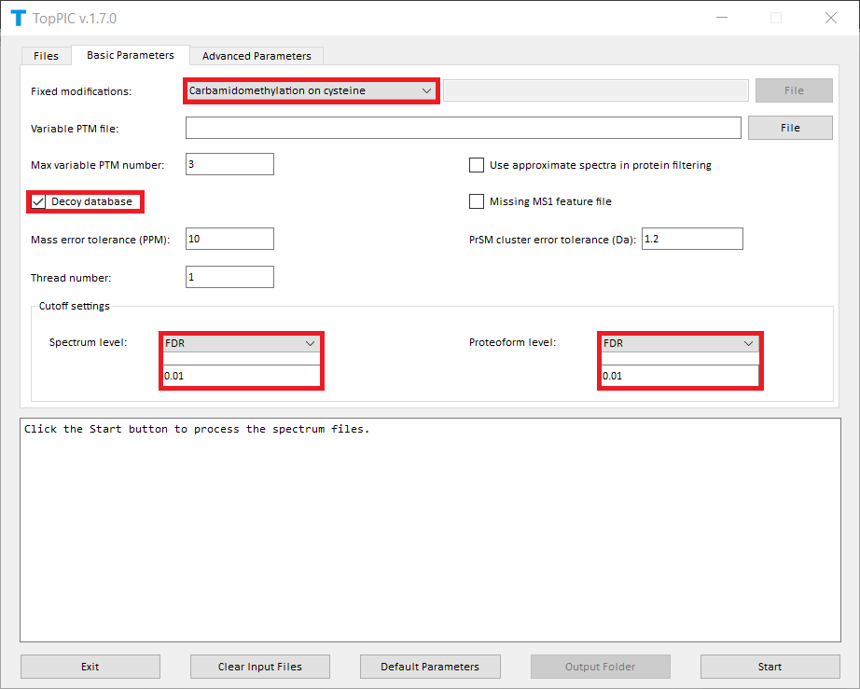Open the Fixed modifications dropdown
Image resolution: width=860 pixels, height=689 pixels.
[311, 90]
